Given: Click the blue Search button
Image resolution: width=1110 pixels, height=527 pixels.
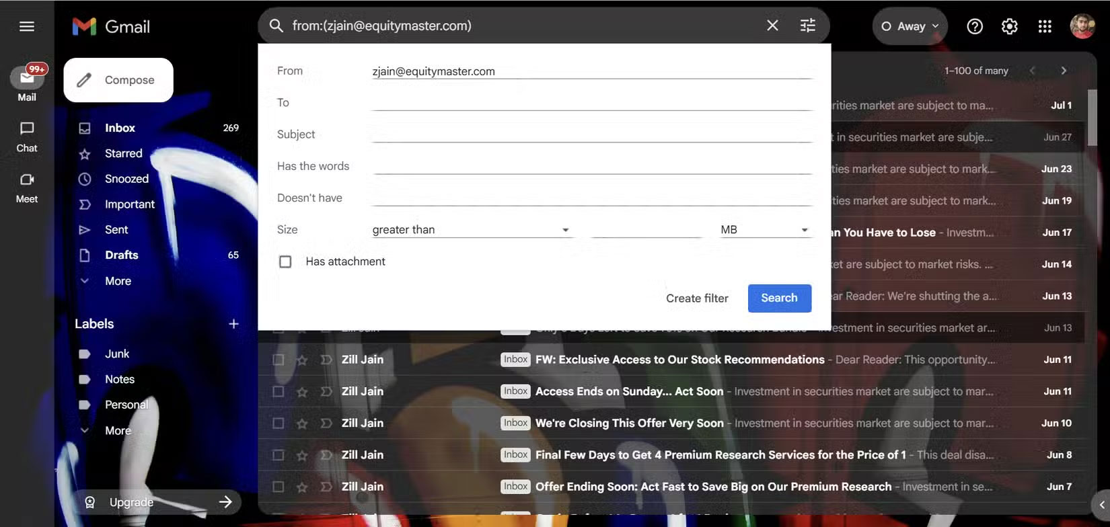Looking at the screenshot, I should tap(779, 298).
